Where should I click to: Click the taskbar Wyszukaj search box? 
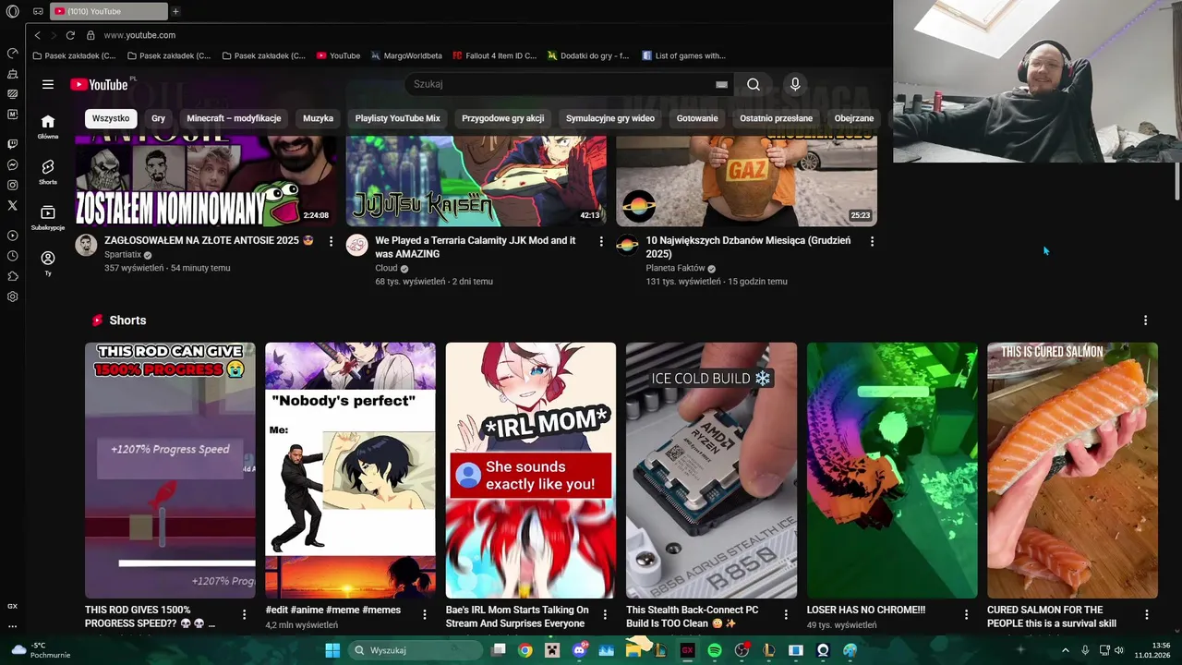416,650
